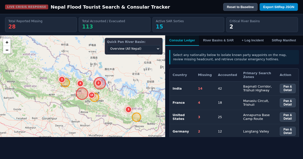303x159 pixels.
Task: Click the Gorakhpur label on the map
Action: (x=49, y=118)
